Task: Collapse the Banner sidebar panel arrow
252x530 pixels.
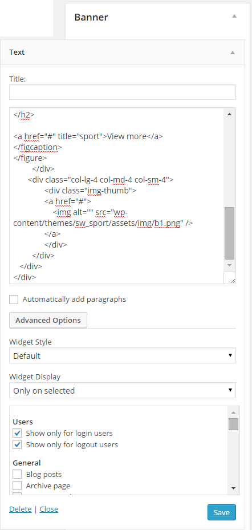Action: tap(234, 16)
